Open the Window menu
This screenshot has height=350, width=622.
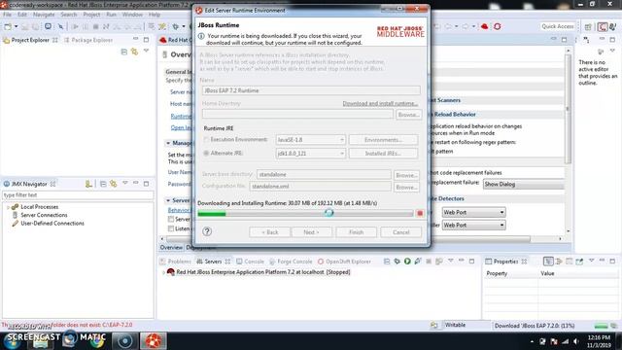point(132,15)
